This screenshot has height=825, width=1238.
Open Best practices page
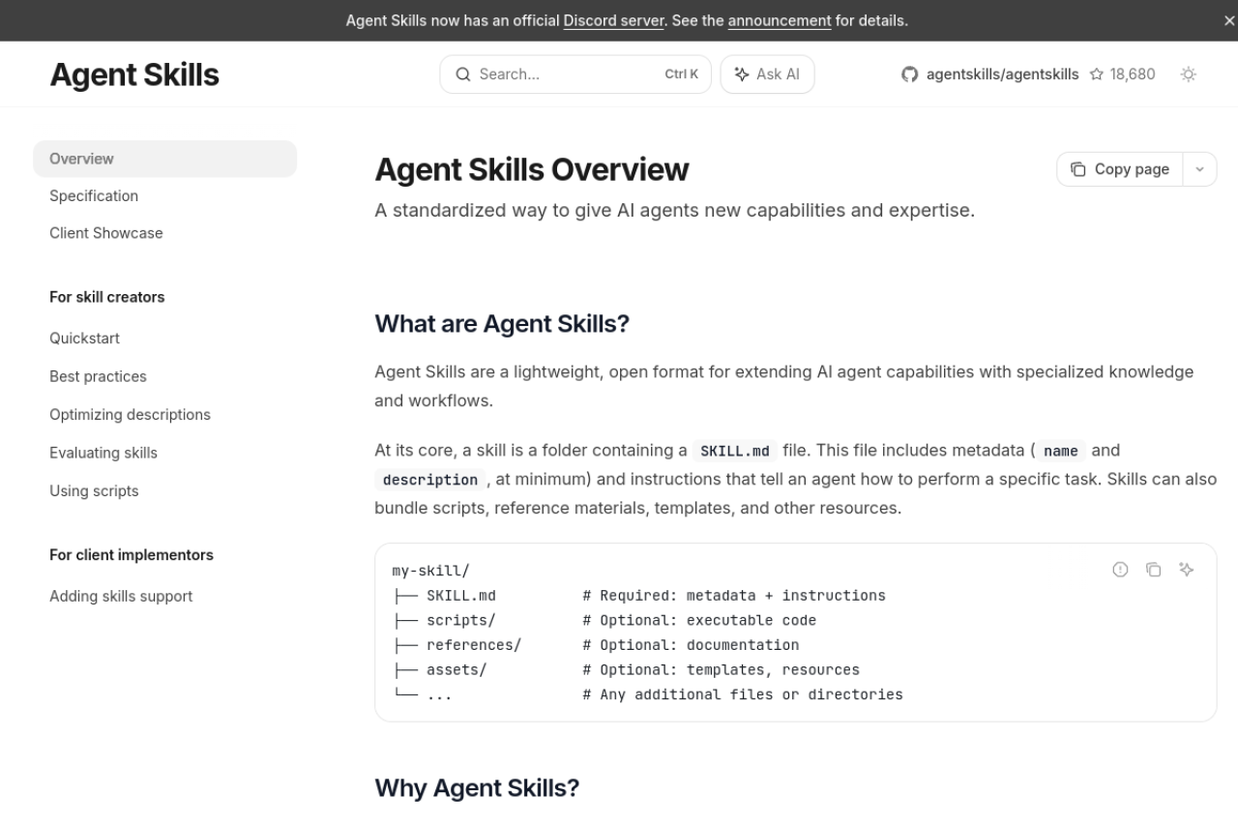pyautogui.click(x=98, y=376)
